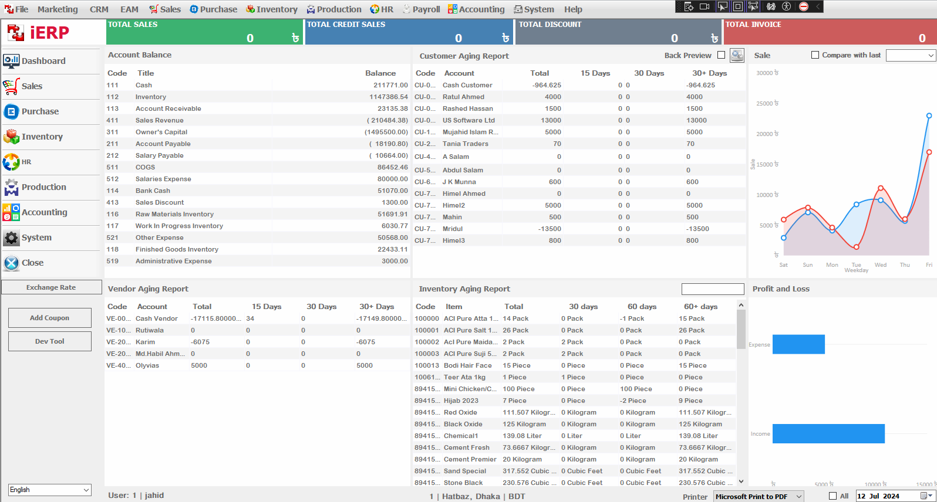Select the Inventory boxes icon in sidebar
The width and height of the screenshot is (937, 502).
pyautogui.click(x=11, y=137)
